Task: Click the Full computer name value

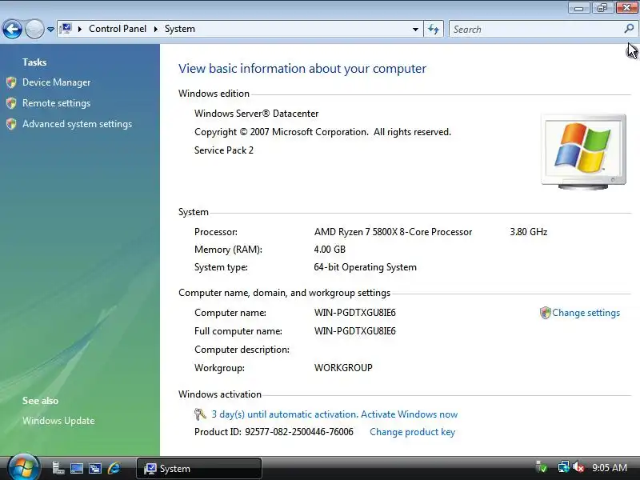Action: click(x=355, y=331)
